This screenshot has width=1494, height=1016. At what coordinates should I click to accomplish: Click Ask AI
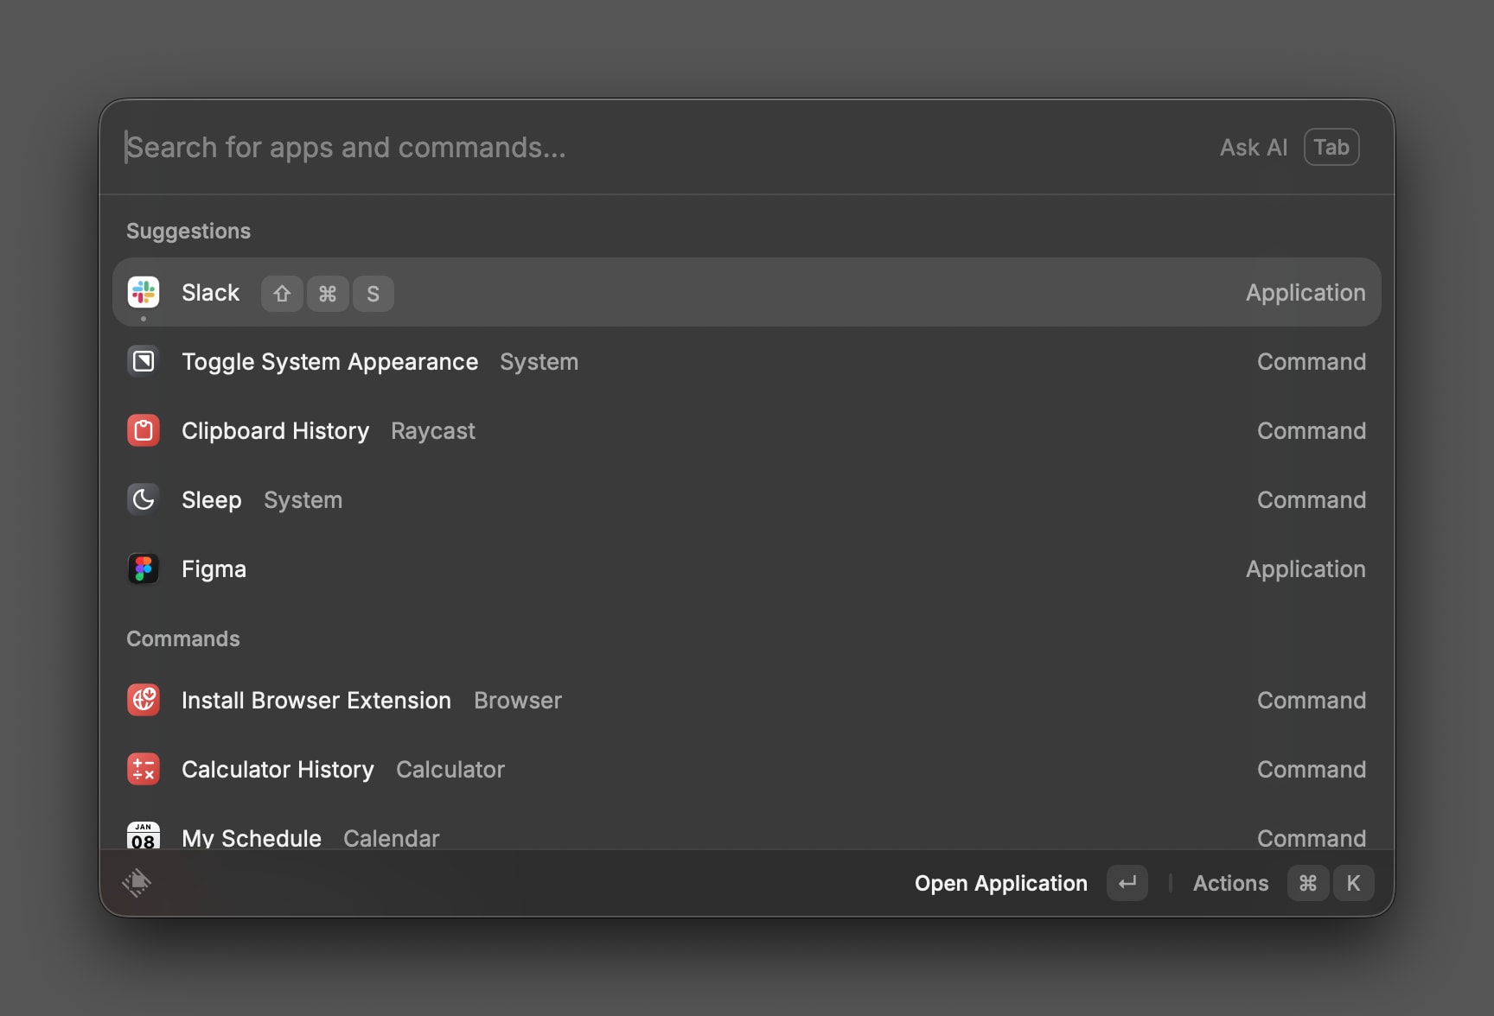tap(1254, 148)
